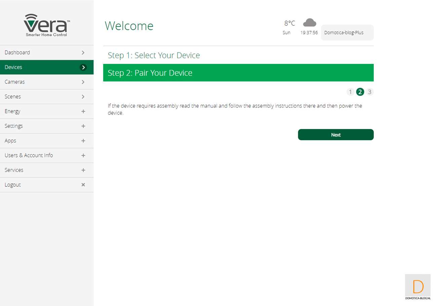This screenshot has height=306, width=437.
Task: Click the Devices circled arrow icon
Action: pyautogui.click(x=83, y=67)
